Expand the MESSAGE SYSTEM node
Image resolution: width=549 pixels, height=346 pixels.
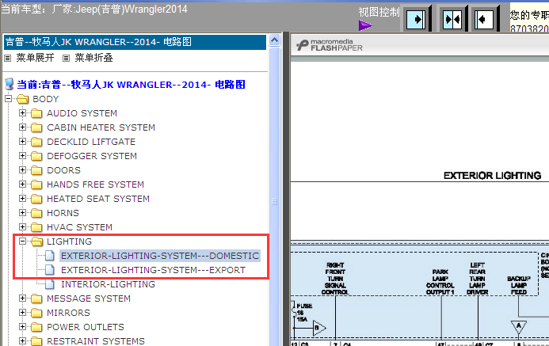tap(22, 298)
